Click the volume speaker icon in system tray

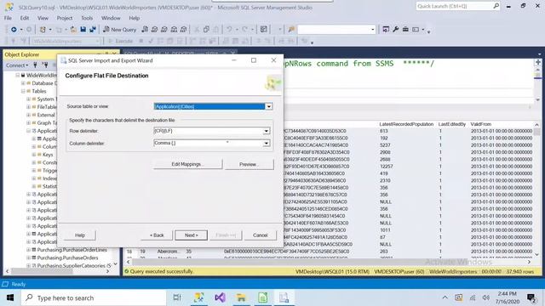pyautogui.click(x=486, y=297)
